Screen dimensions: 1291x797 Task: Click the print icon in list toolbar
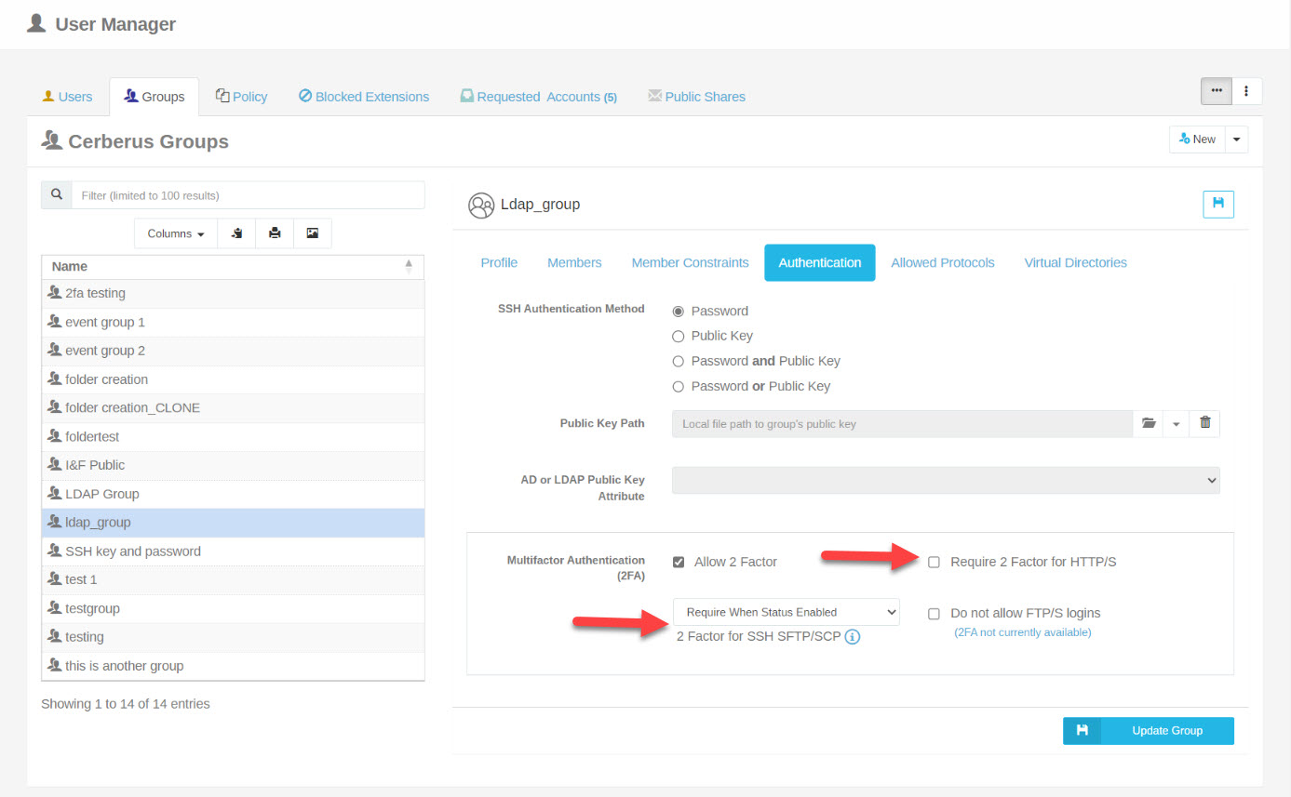275,233
